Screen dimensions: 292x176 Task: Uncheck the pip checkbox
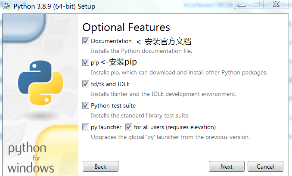click(86, 62)
